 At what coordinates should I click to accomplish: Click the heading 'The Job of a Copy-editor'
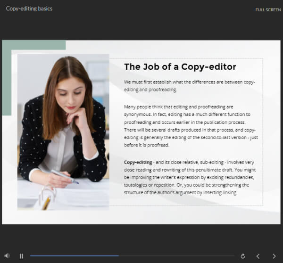(x=180, y=67)
